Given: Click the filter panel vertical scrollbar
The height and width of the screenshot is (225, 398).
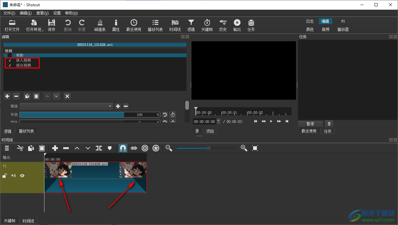Looking at the screenshot, I should 187,105.
